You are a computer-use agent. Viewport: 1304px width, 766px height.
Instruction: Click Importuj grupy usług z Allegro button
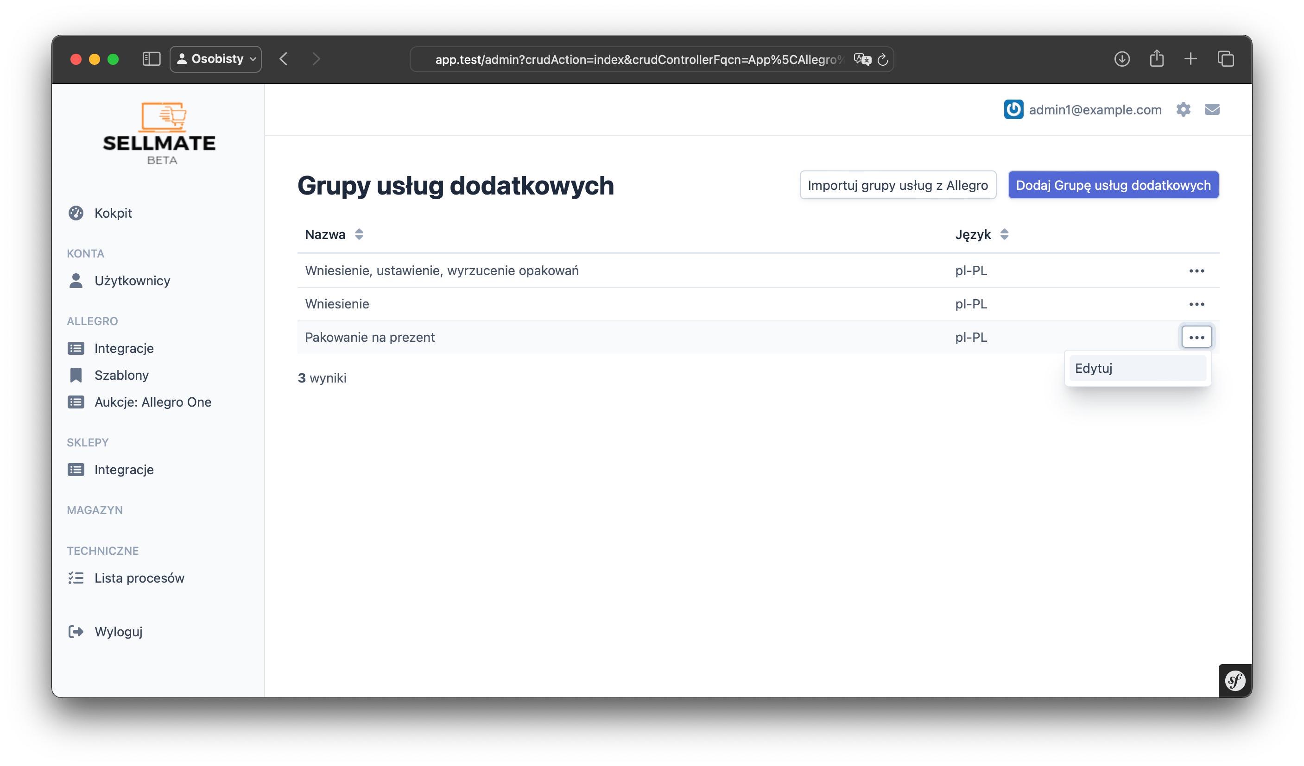(899, 185)
